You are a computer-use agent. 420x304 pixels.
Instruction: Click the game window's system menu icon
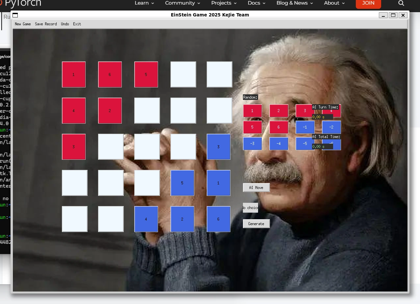click(15, 15)
